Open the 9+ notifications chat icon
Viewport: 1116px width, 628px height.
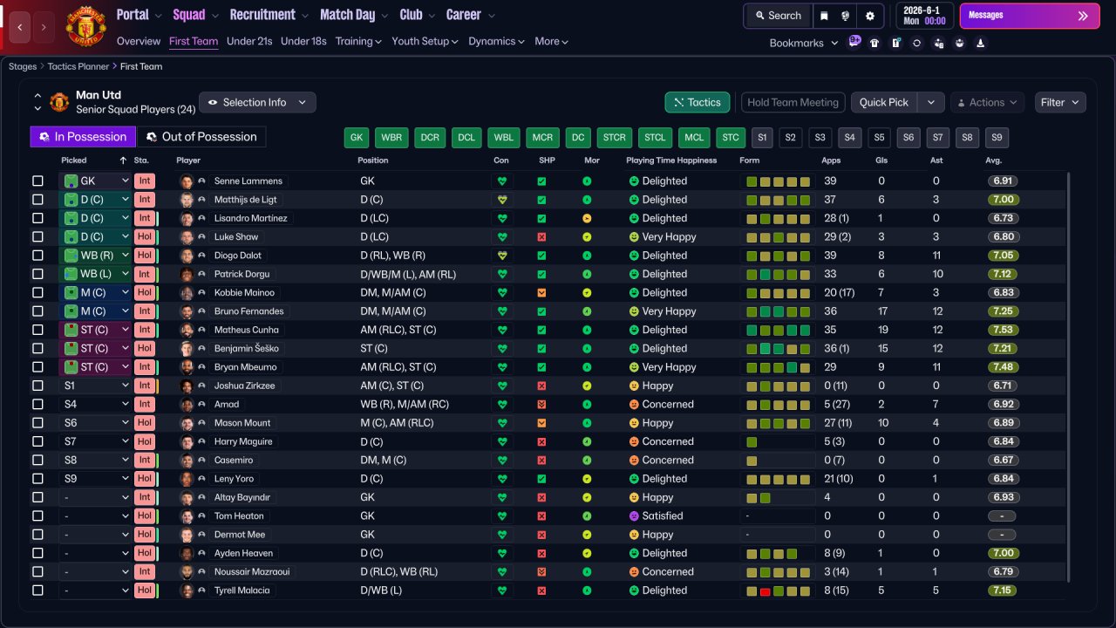854,42
